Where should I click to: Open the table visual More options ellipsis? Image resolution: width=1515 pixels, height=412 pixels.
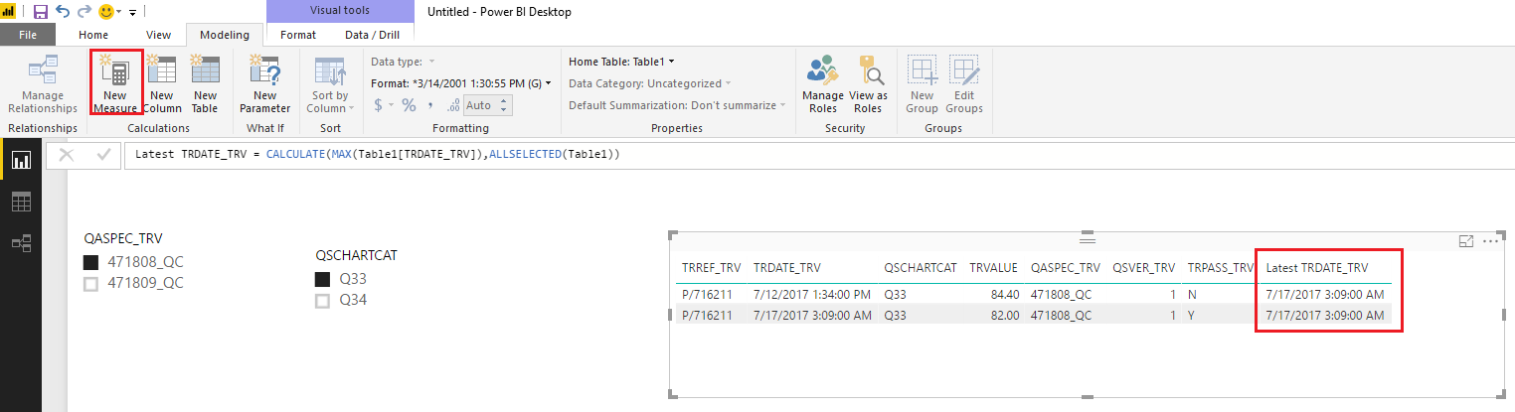(x=1490, y=241)
